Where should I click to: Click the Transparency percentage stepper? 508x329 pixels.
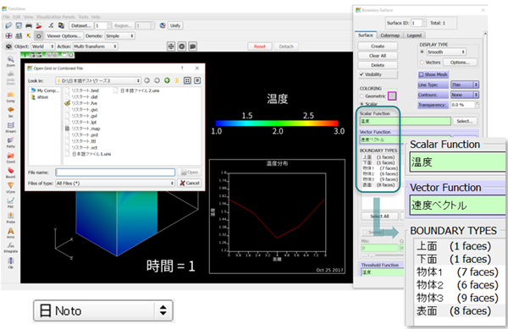[477, 105]
